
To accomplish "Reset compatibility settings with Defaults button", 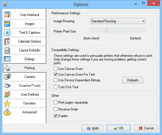I will pos(133,80).
